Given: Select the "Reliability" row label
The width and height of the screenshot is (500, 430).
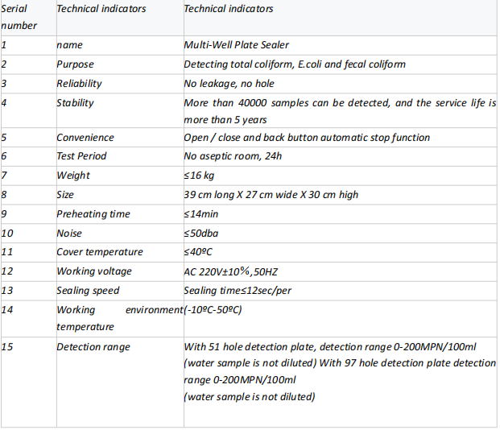Looking at the screenshot, I should 79,84.
